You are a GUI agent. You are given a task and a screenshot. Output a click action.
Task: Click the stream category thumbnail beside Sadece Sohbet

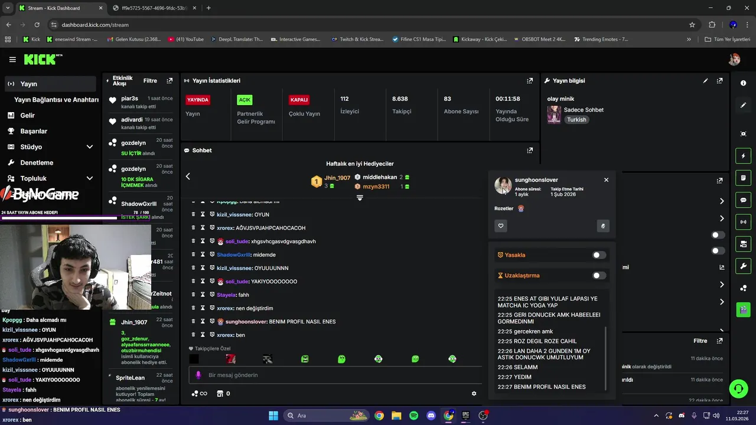click(x=554, y=115)
